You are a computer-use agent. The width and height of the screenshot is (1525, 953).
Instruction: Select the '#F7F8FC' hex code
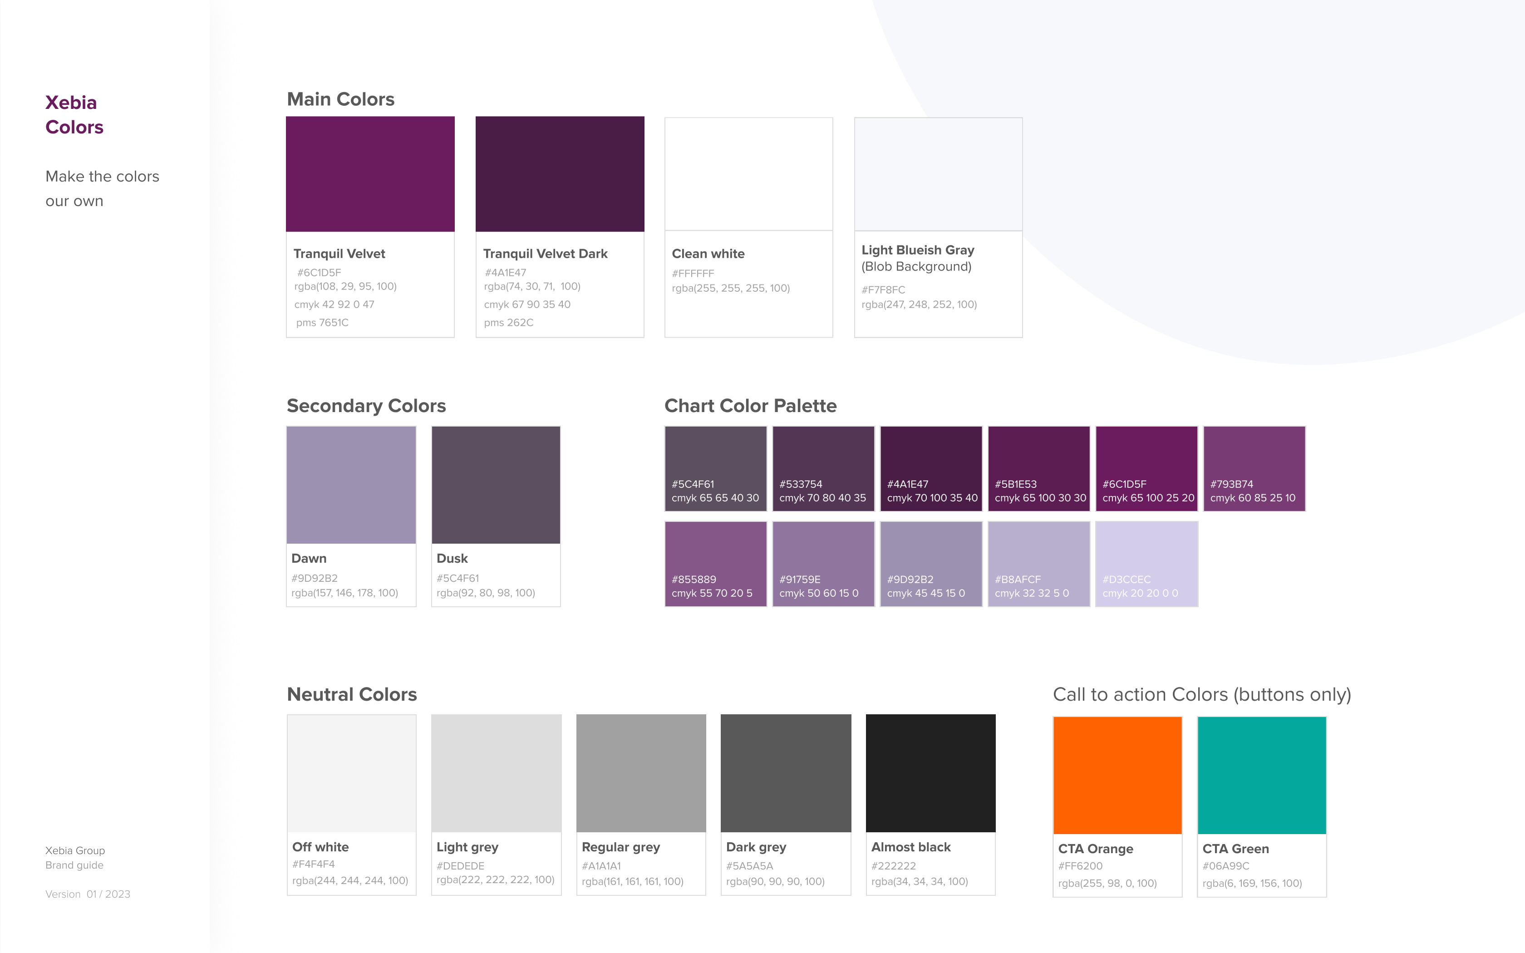883,290
